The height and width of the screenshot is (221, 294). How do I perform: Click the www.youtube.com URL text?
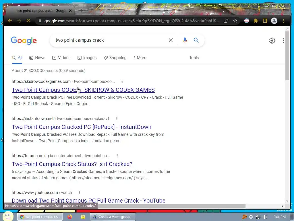tap(35, 193)
